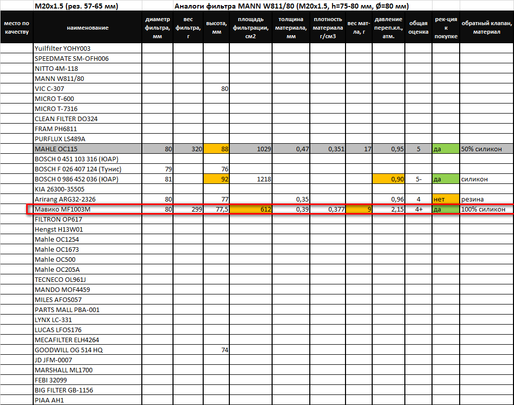Click the "площадь фильтрации, см2" header
This screenshot has width=514, height=405.
coord(251,28)
